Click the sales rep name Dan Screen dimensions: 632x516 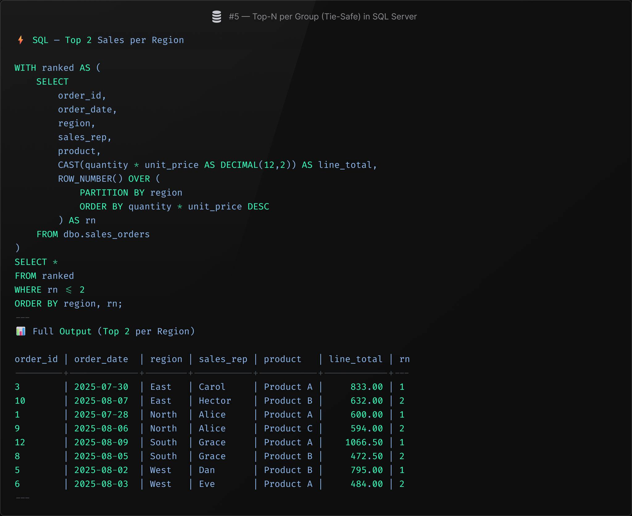point(207,470)
